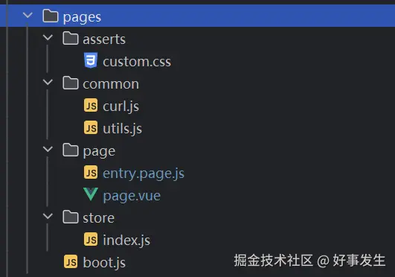Open the index.js file
The image size is (395, 277).
click(x=126, y=241)
